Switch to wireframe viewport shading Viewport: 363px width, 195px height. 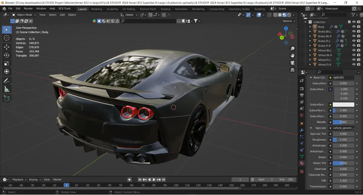click(x=275, y=15)
